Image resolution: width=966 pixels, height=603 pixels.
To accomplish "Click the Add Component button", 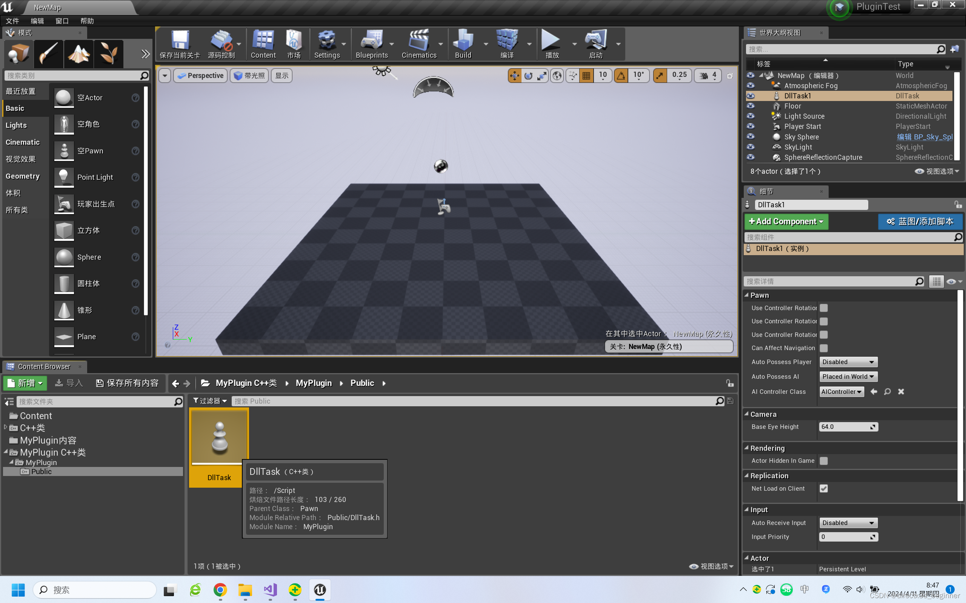I will [786, 221].
